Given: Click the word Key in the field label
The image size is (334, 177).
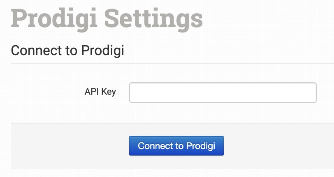Looking at the screenshot, I should [109, 92].
